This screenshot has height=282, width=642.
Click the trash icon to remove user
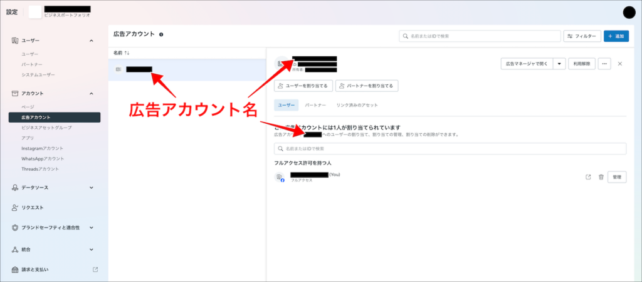601,177
